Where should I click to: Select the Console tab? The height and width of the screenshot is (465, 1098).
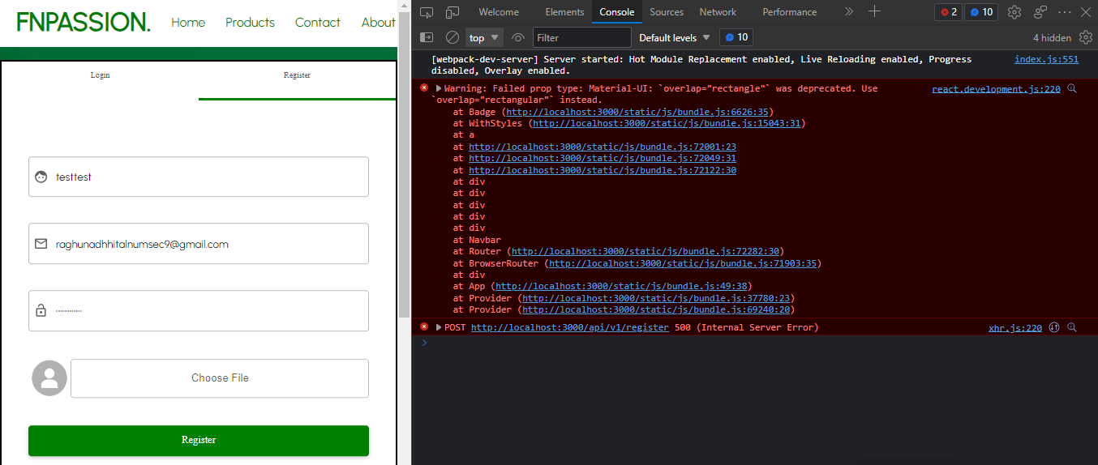tap(617, 12)
